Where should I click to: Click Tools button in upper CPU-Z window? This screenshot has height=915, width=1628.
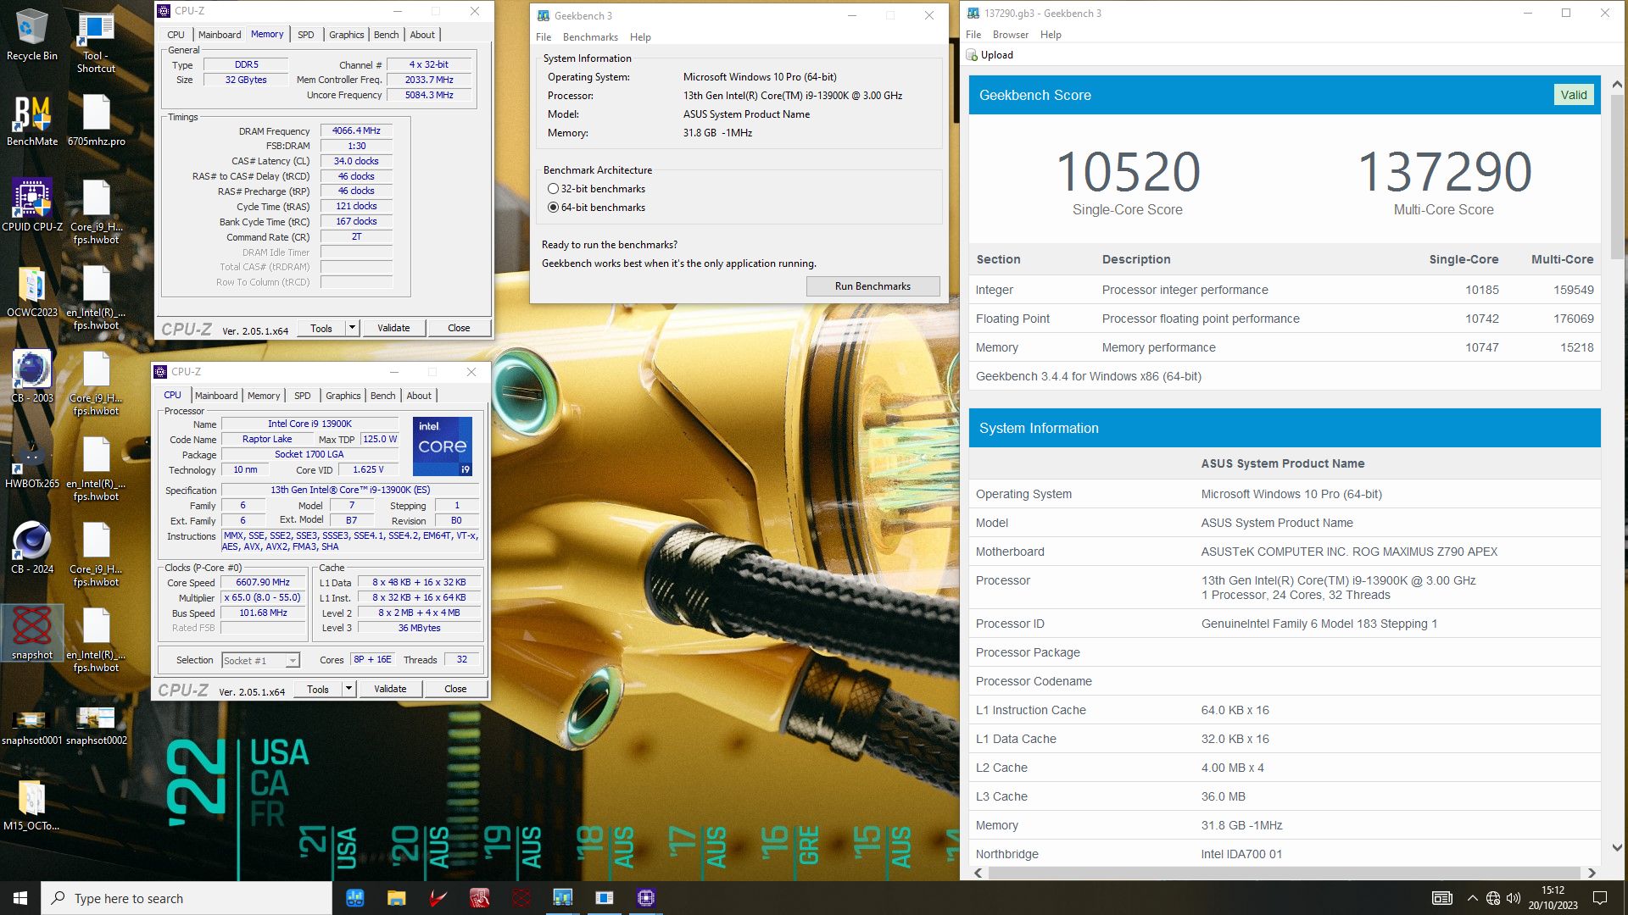[321, 328]
